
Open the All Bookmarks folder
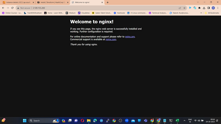coord(212,13)
